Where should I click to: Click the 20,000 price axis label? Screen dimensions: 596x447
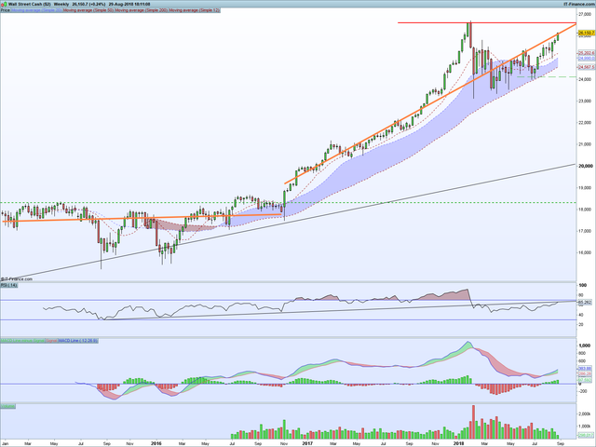pos(586,166)
